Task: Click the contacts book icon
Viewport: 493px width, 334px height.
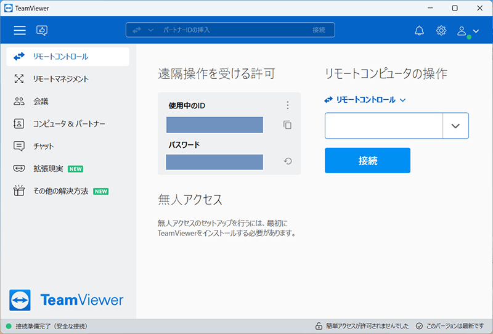Action: (x=19, y=124)
